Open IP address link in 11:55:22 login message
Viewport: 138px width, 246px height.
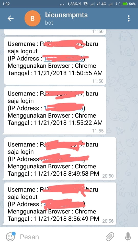pyautogui.click(x=64, y=108)
